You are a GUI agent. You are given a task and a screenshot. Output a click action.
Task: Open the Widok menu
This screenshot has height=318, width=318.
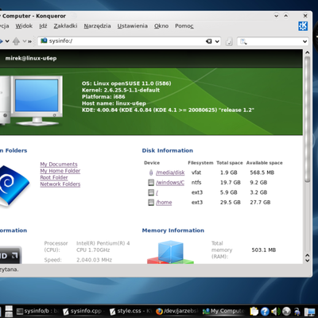[24, 26]
